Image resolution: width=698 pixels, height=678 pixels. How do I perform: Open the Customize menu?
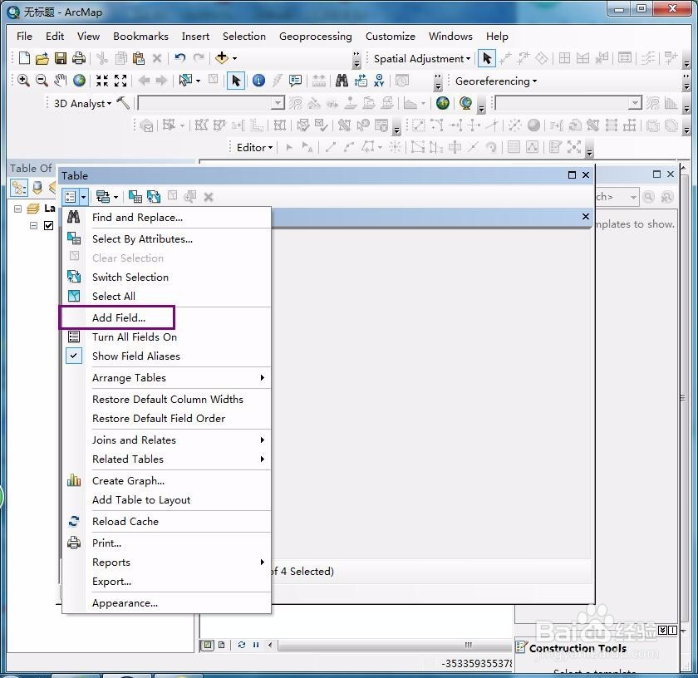tap(390, 36)
